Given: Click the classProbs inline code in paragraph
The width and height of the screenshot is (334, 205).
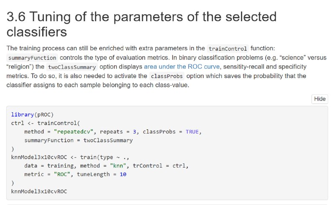Looking at the screenshot, I should [167, 76].
